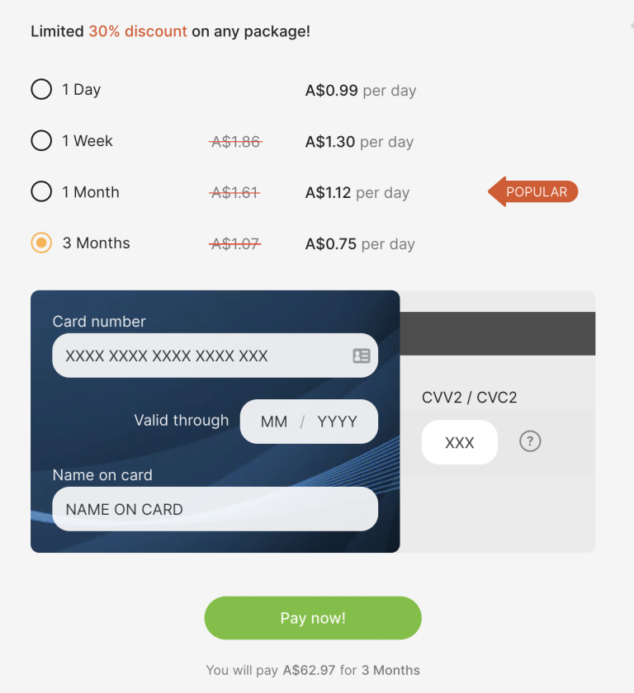Click the MM expiry month field
The height and width of the screenshot is (693, 634).
click(x=274, y=422)
